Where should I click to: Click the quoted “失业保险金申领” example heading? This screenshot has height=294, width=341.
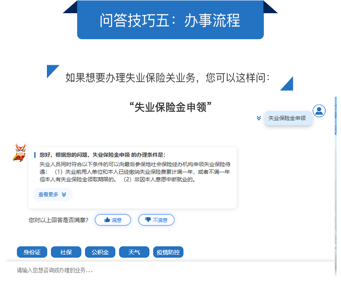click(x=170, y=107)
